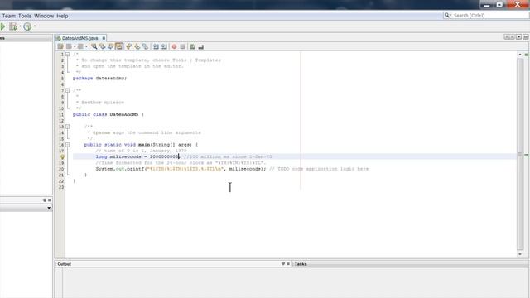530x298 pixels.
Task: Open the Forward history dropdown arrow
Action: coord(86,46)
